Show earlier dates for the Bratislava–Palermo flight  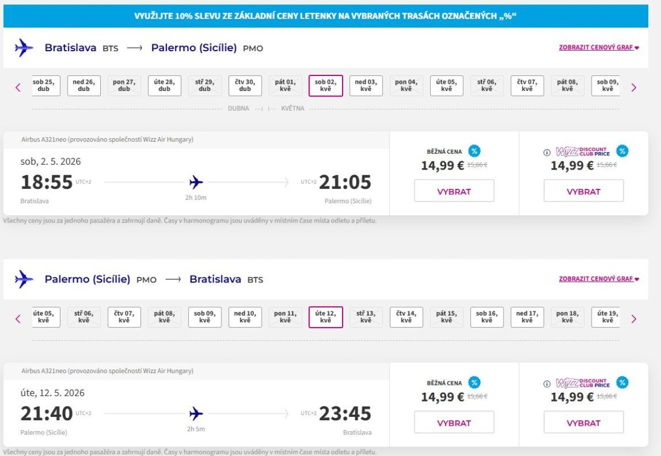(x=18, y=87)
